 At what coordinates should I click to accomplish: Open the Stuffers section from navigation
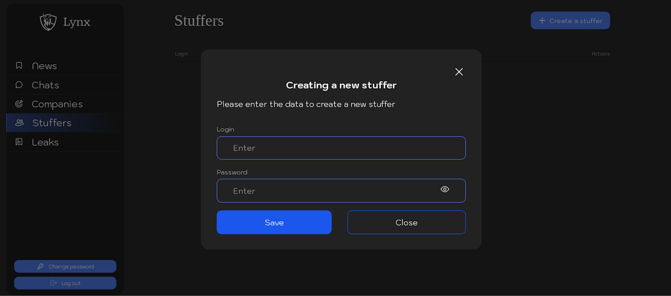[52, 123]
